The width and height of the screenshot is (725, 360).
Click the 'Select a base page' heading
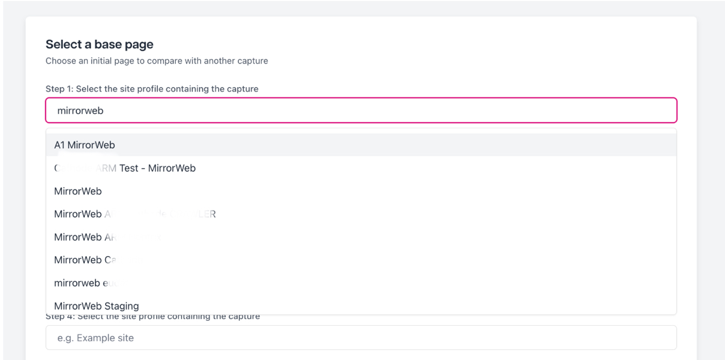click(99, 44)
